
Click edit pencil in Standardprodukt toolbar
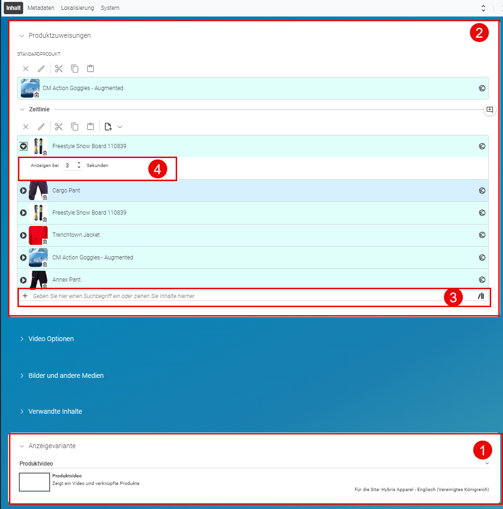(41, 68)
